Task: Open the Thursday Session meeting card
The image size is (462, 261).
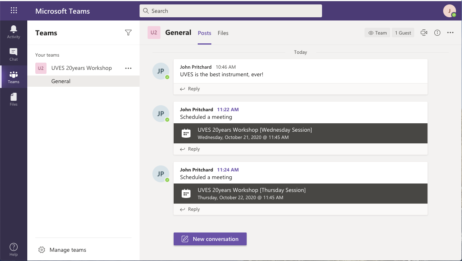Action: pos(300,194)
